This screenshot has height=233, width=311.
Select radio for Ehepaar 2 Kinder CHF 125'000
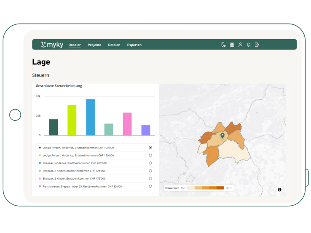[x=150, y=171]
